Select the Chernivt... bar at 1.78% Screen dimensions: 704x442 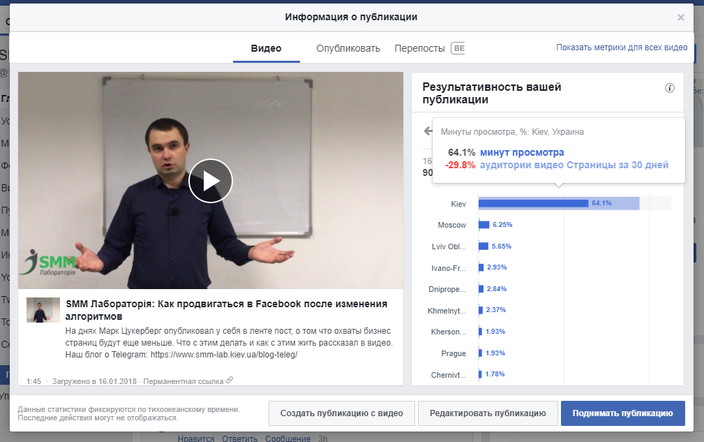(x=481, y=374)
